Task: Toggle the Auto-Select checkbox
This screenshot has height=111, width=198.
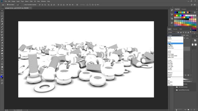Action: 7,5
